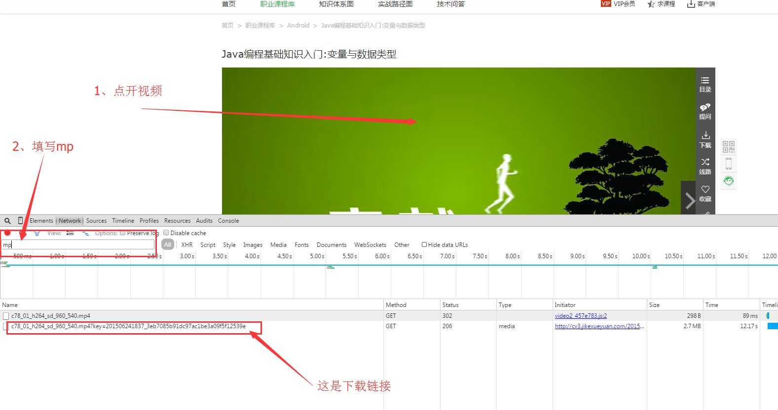Click the 首页 breadcrumb link

[x=227, y=25]
